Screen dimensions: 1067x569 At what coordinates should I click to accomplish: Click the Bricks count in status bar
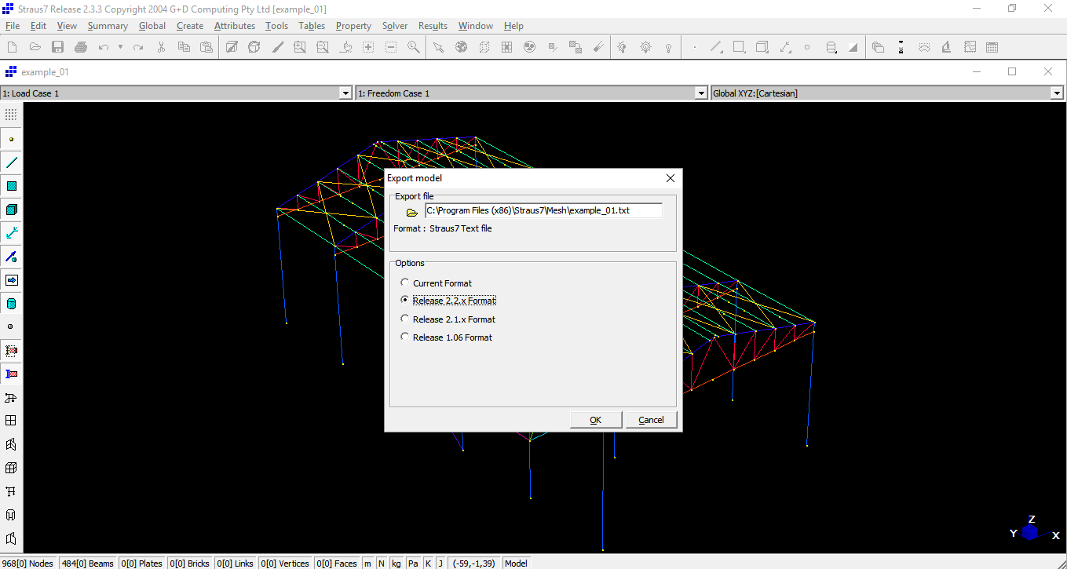tap(189, 563)
